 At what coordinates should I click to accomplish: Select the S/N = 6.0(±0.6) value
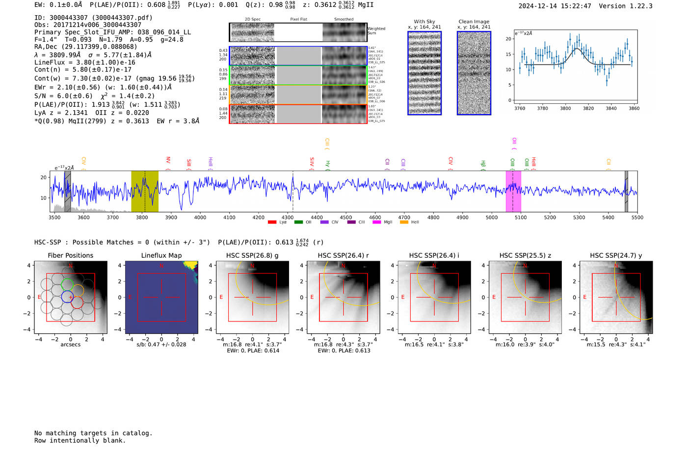coord(63,96)
